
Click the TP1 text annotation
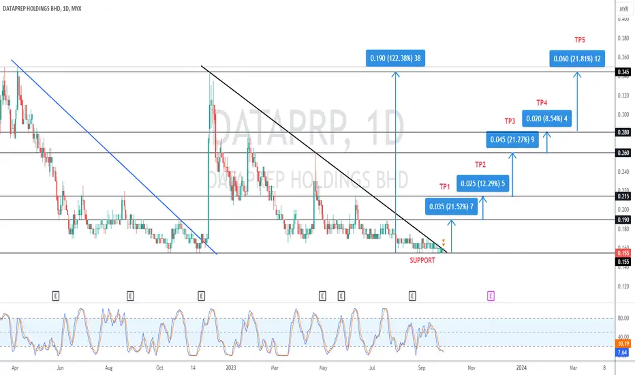[445, 187]
